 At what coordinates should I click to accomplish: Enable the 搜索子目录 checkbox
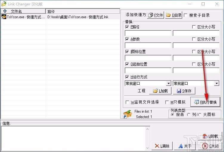coord(186,15)
